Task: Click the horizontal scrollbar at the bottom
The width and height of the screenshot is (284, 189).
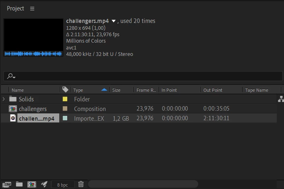Action: [x=143, y=184]
